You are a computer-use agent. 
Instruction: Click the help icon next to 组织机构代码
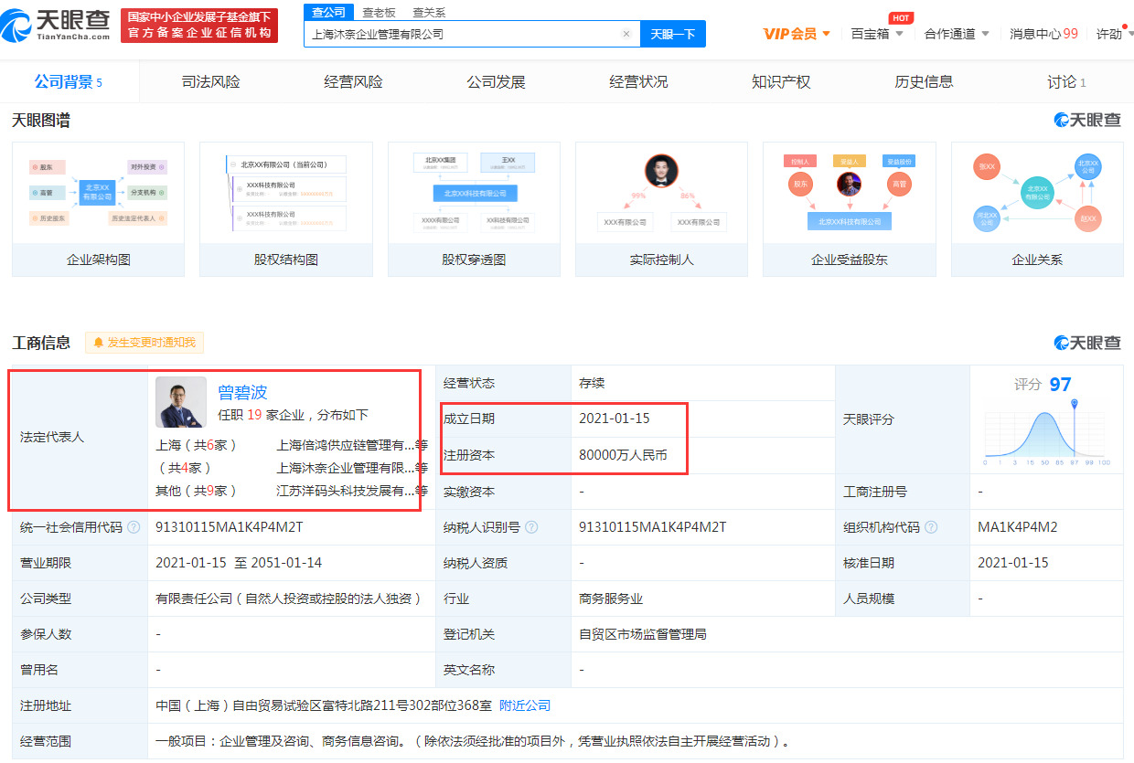click(x=931, y=527)
